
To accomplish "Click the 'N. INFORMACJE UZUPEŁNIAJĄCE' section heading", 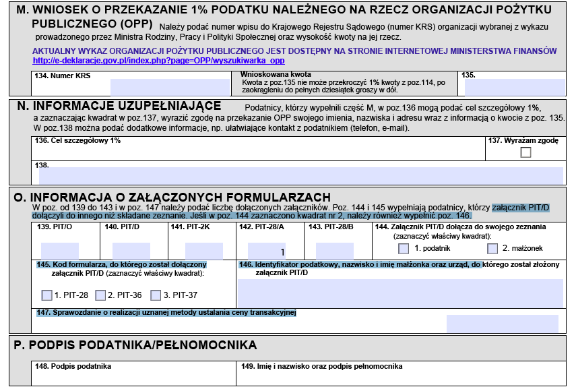I will [x=119, y=106].
